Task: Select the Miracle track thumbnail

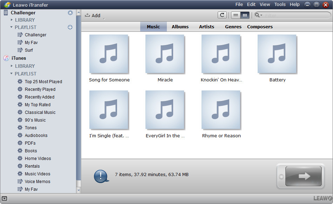Action: click(165, 54)
